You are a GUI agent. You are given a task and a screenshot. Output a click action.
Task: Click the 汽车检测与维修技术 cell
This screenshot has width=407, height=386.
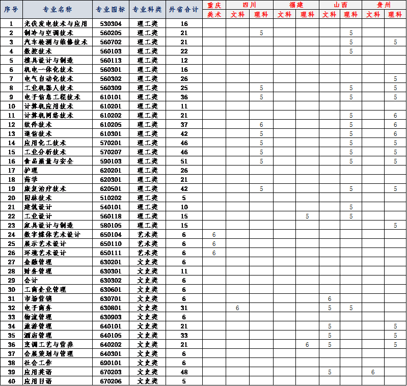[x=58, y=42]
